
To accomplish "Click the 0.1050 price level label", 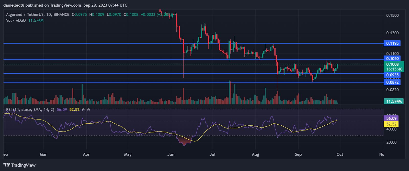I will pyautogui.click(x=392, y=59).
